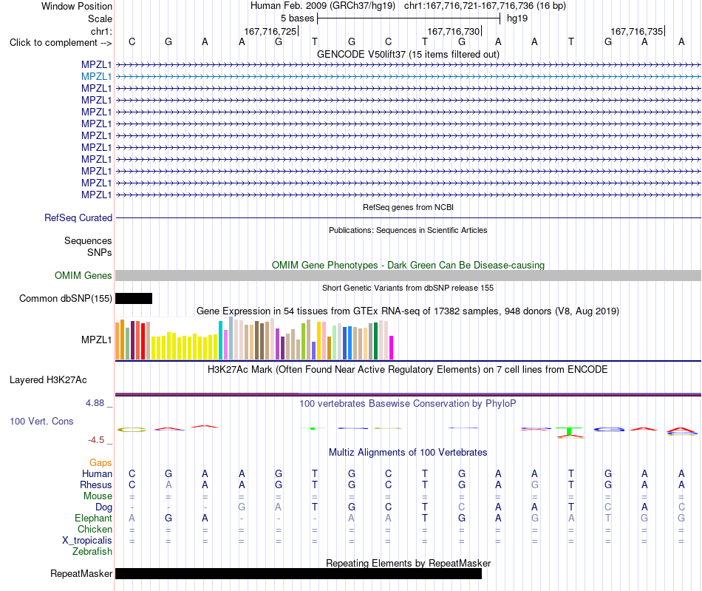This screenshot has height=591, width=702.
Task: Open 100 vertebrates PhyloP conservation title
Action: [x=408, y=404]
